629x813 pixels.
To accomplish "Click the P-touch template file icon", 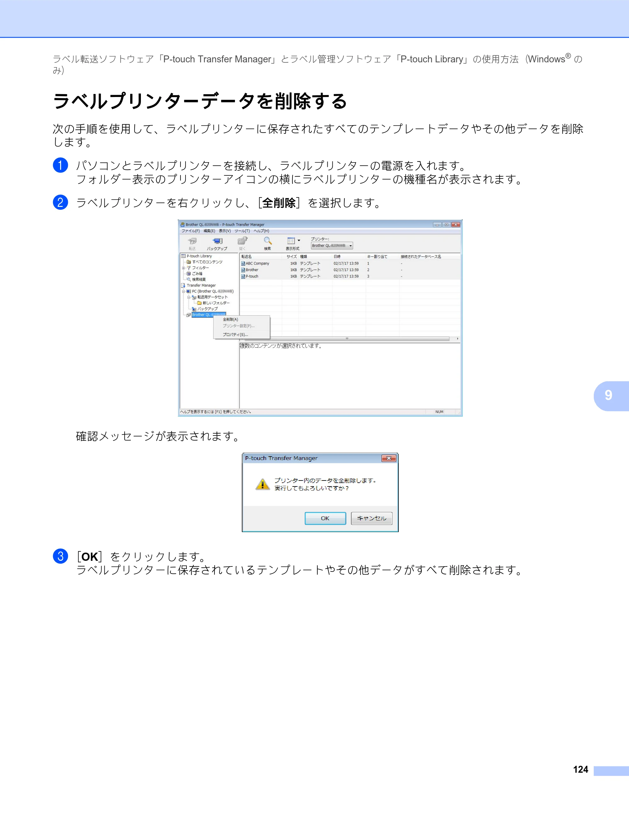I will coord(243,276).
